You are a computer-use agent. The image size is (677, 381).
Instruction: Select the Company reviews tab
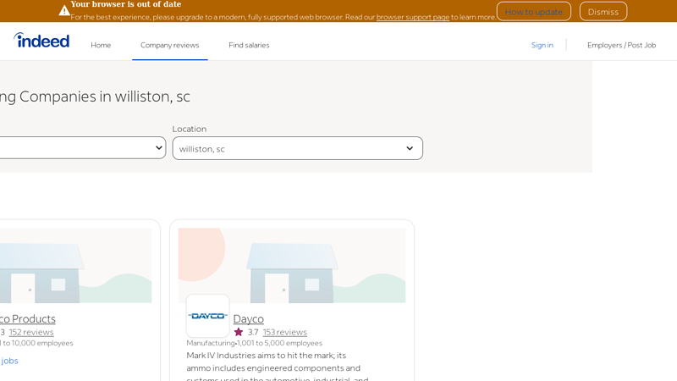[x=169, y=45]
